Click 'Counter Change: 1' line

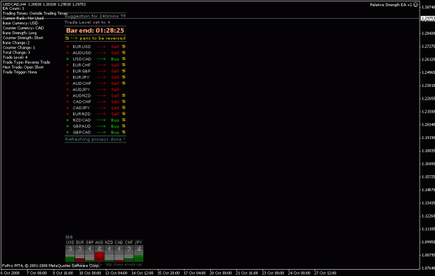click(x=19, y=48)
